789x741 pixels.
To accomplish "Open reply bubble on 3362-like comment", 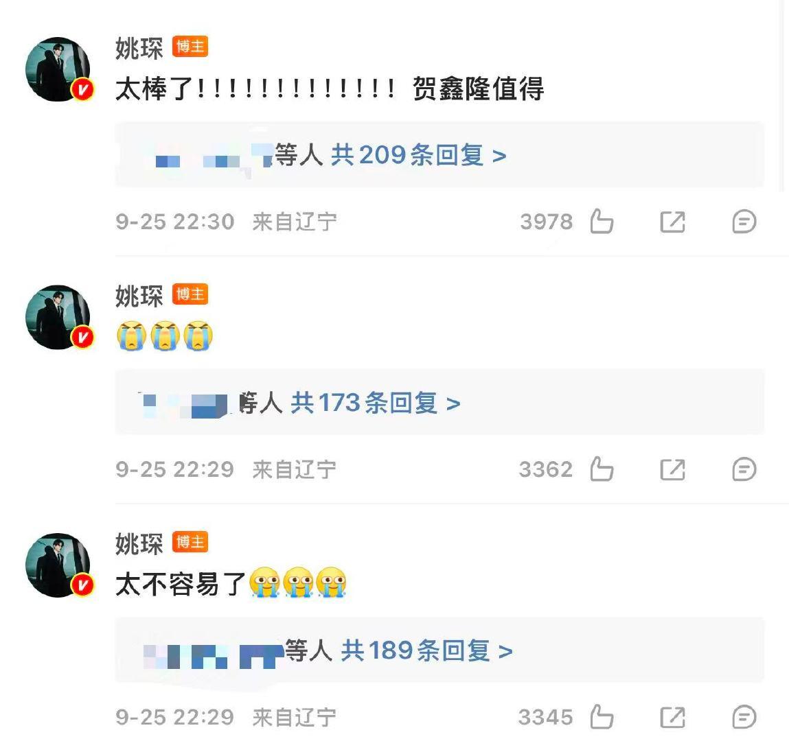I will coord(744,469).
